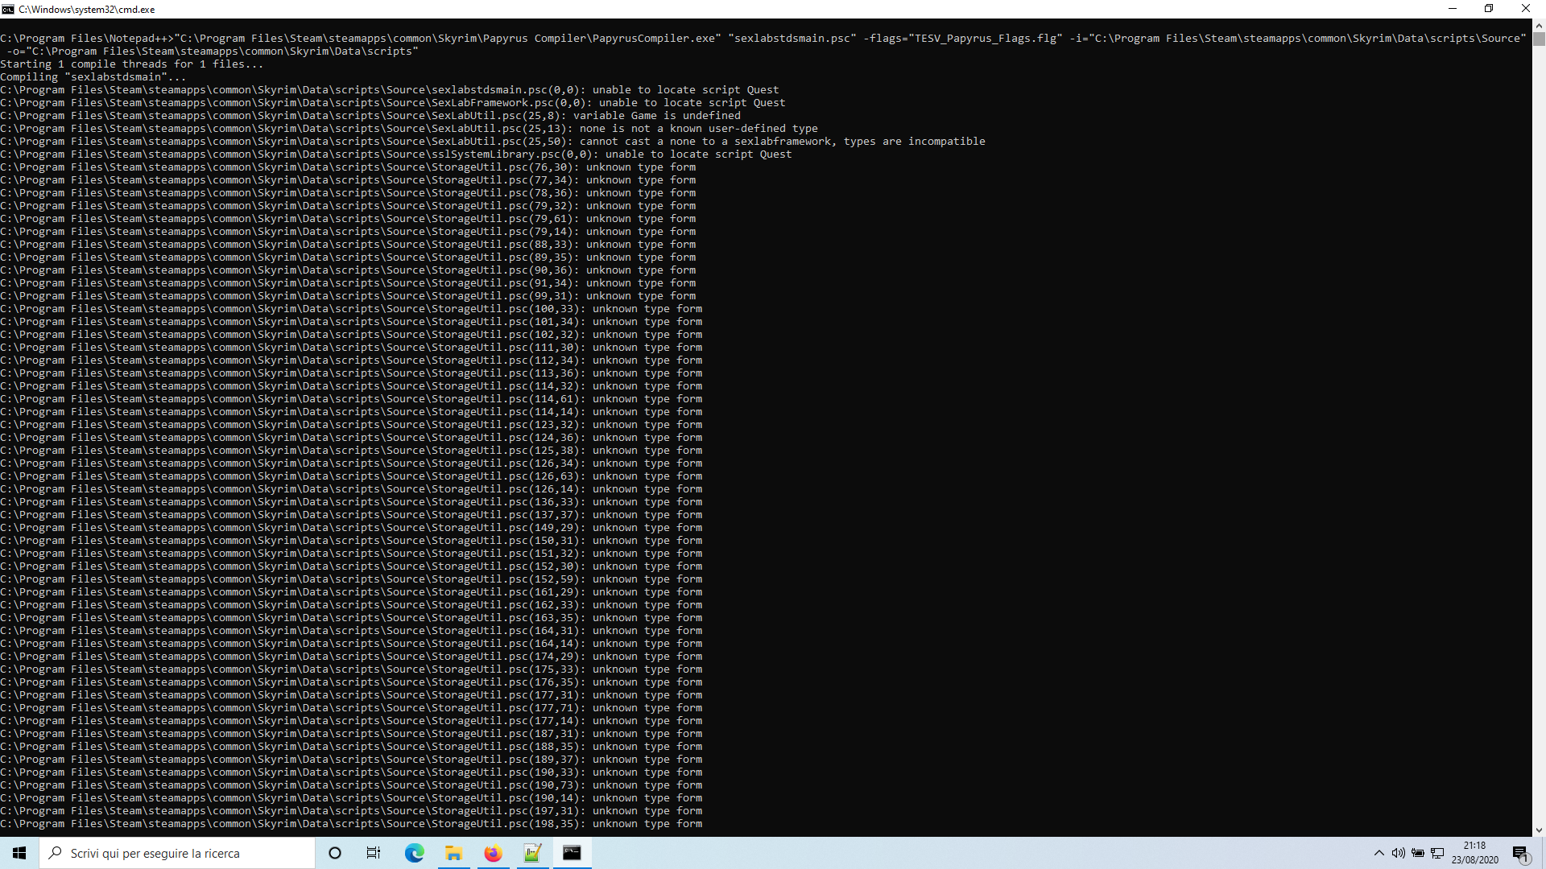Open the Windows Start menu

[19, 853]
